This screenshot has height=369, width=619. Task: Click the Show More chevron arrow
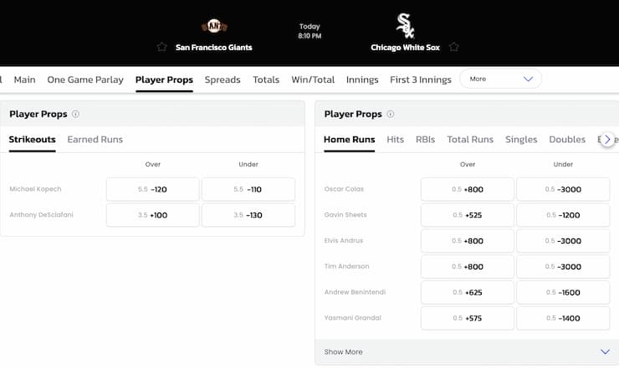point(605,351)
